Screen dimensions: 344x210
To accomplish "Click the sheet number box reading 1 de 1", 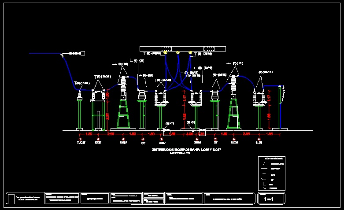I will click(271, 199).
